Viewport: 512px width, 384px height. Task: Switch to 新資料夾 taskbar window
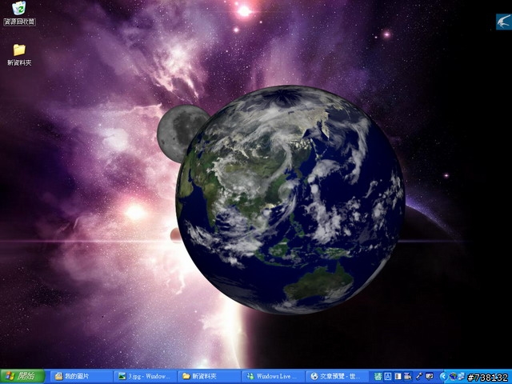209,376
